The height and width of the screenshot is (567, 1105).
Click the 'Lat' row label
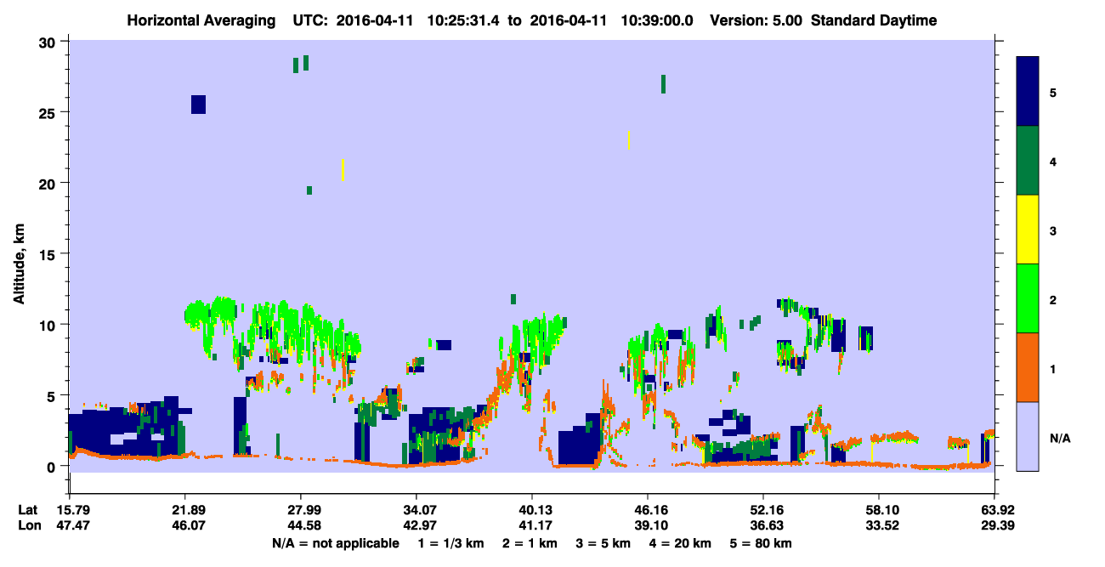pos(28,510)
